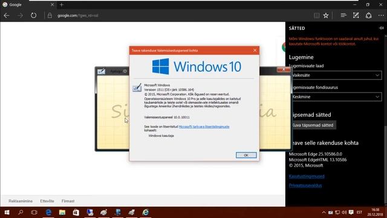This screenshot has width=387, height=218.
Task: Open the Share icon in Edge toolbar
Action: [368, 15]
